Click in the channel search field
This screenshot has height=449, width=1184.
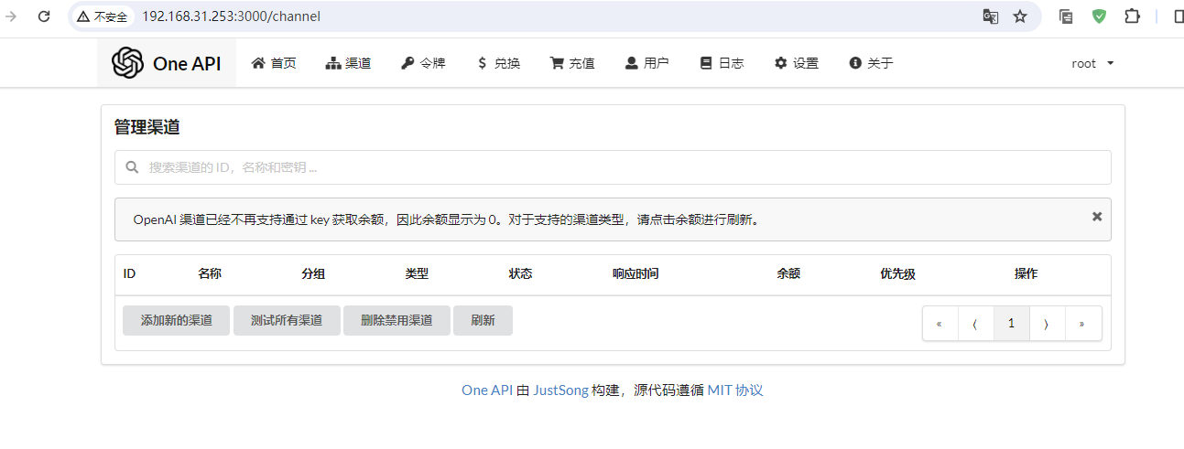[x=612, y=167]
